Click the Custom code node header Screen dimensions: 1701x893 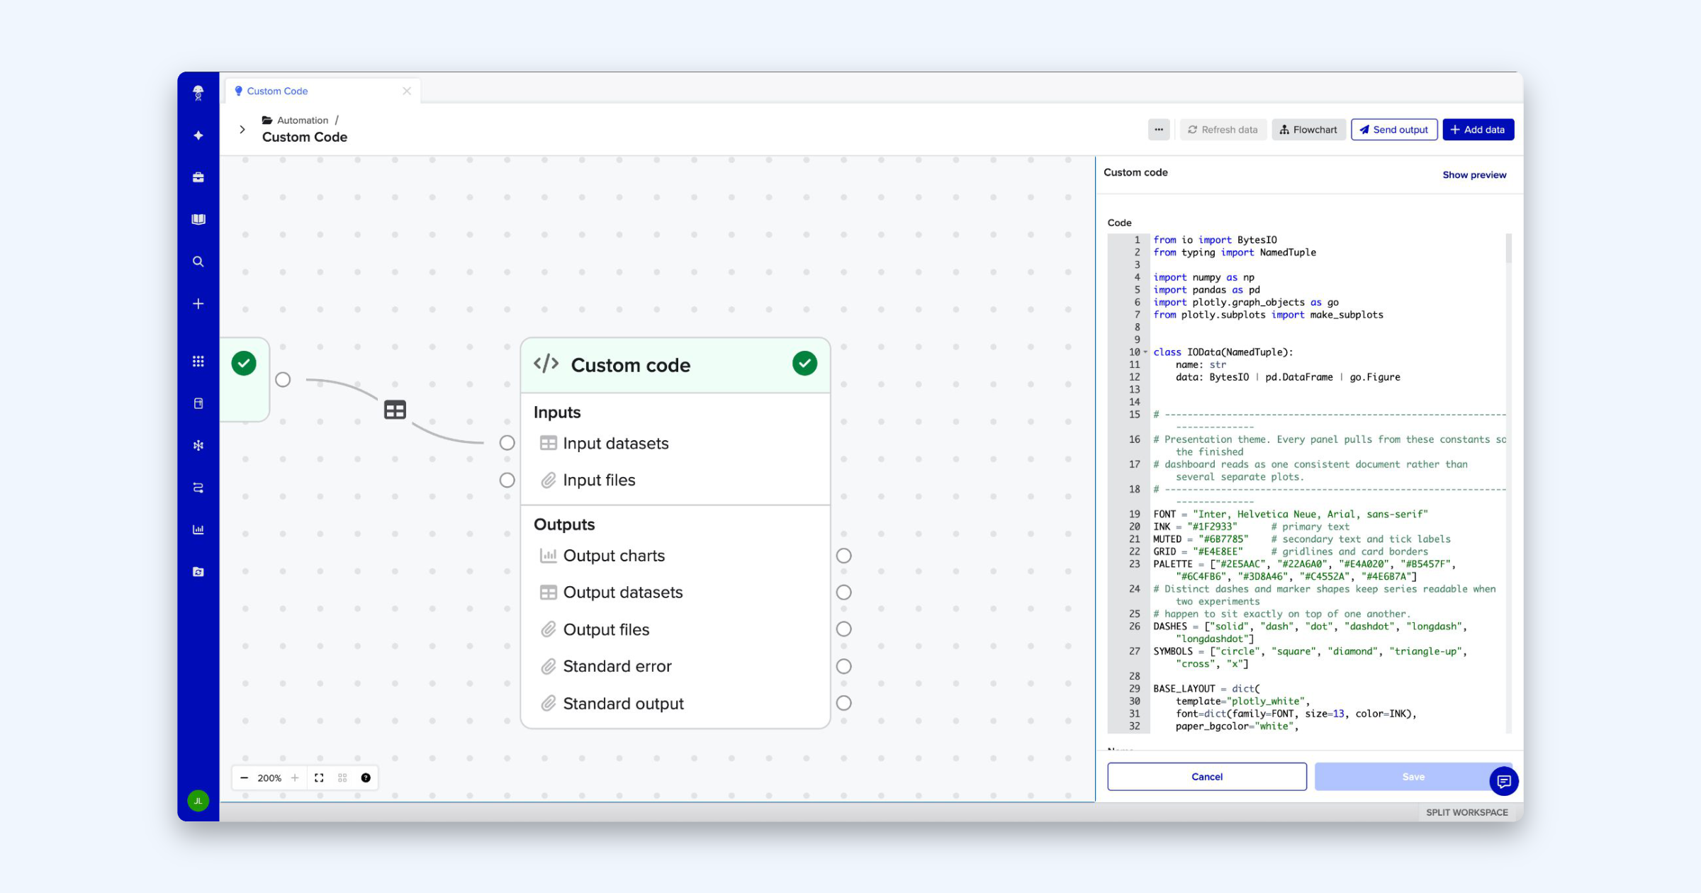click(x=675, y=365)
